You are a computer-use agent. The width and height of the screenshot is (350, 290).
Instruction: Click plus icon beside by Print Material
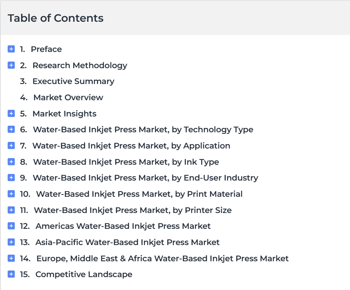pyautogui.click(x=11, y=193)
